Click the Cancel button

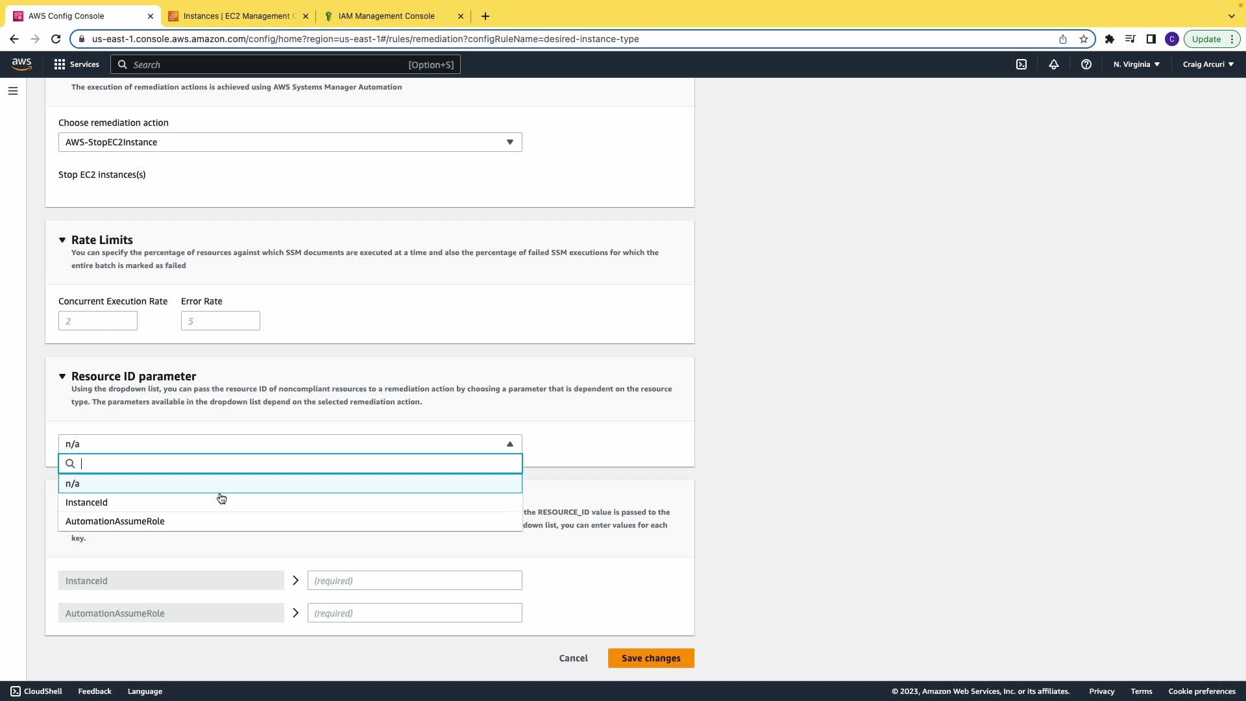click(x=573, y=658)
